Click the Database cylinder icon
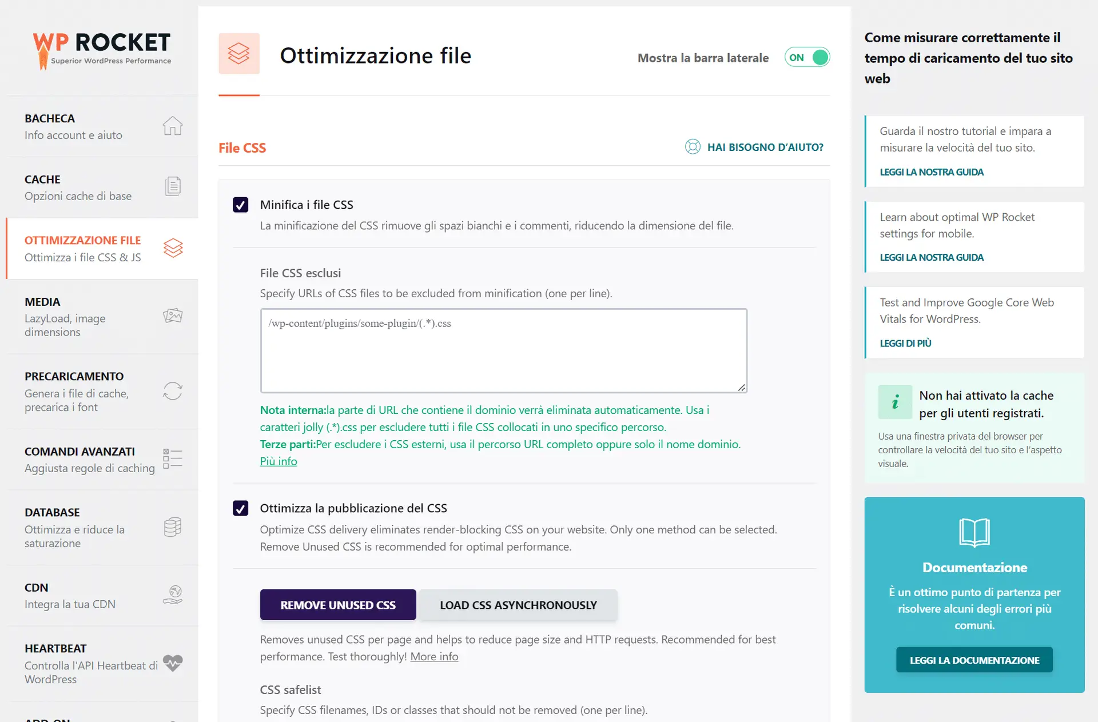This screenshot has height=722, width=1098. [x=172, y=527]
